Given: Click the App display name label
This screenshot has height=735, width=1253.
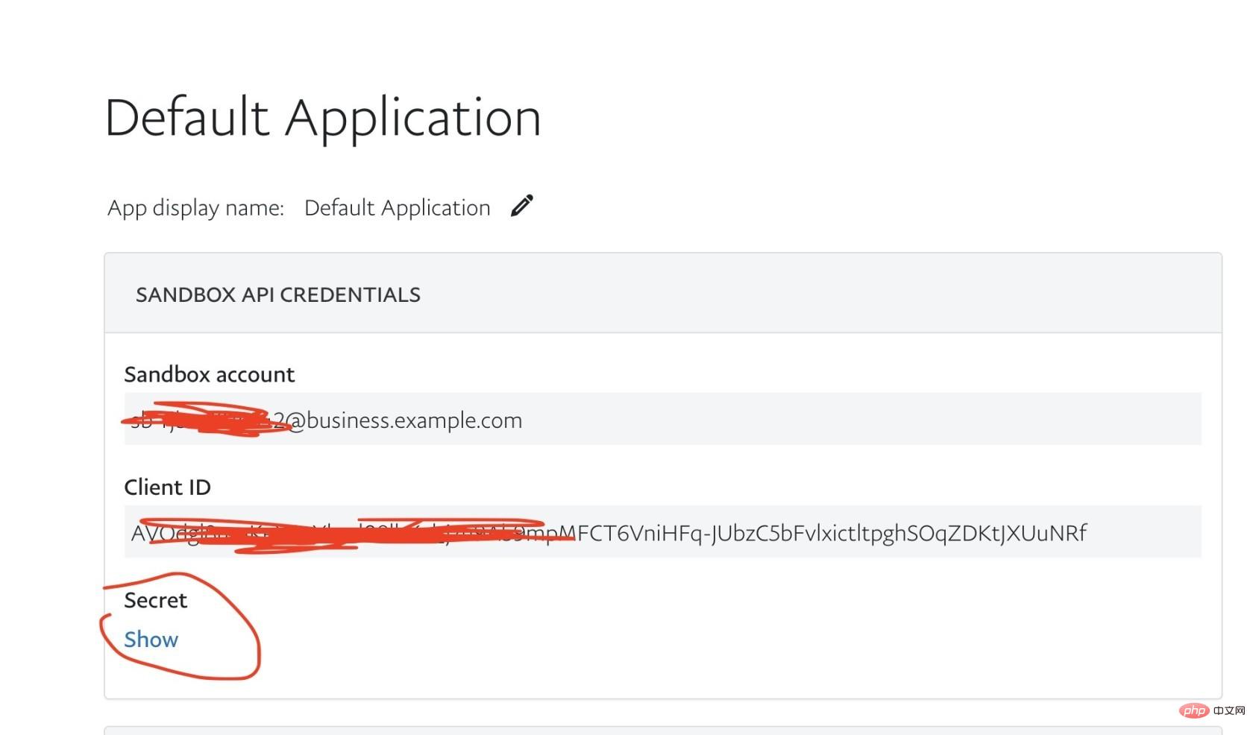Looking at the screenshot, I should click(x=195, y=208).
